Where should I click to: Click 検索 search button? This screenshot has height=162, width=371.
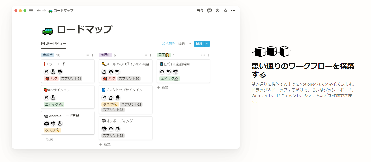click(x=181, y=44)
